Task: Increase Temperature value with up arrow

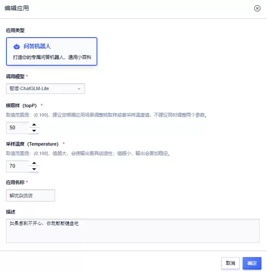Action: pyautogui.click(x=34, y=163)
